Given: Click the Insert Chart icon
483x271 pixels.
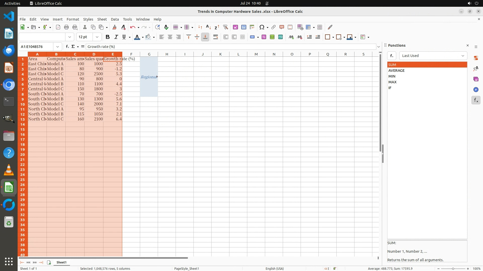Looking at the screenshot, I should click(244, 27).
